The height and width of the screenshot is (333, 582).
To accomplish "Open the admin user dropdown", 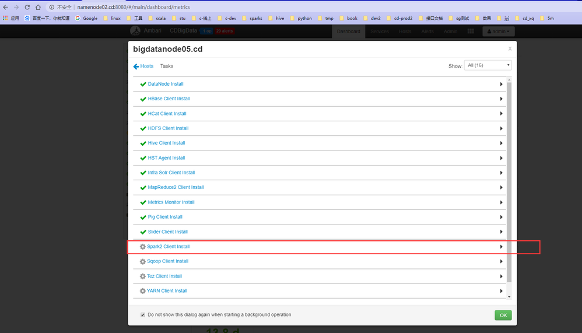I will 499,31.
